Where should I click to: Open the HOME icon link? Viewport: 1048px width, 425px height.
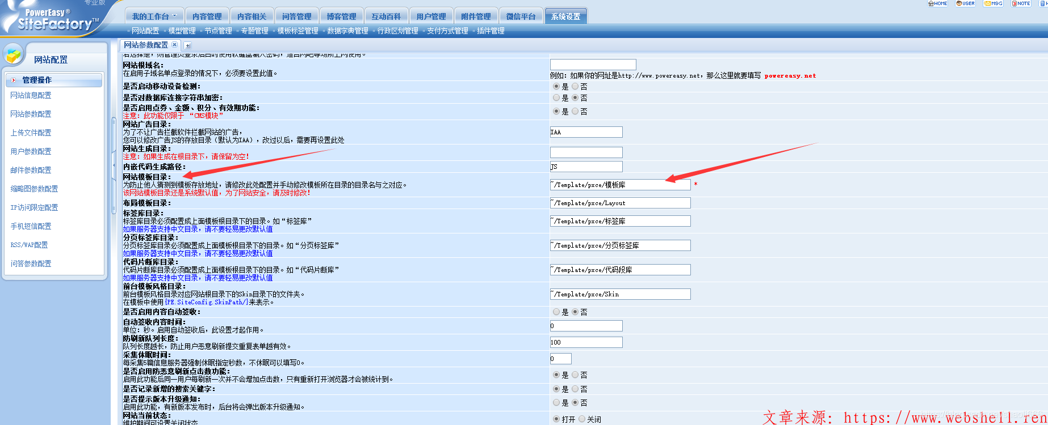tap(937, 3)
